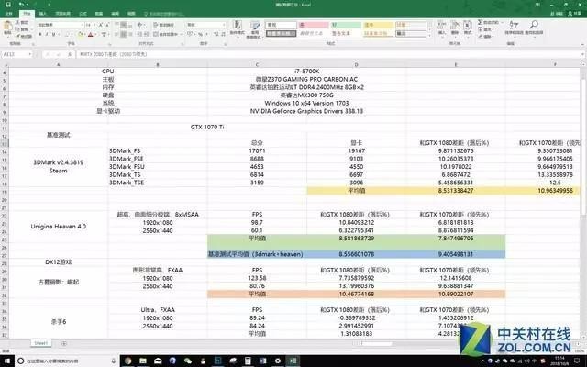Toggle middle vertical alignment
The image size is (587, 367).
(x=124, y=25)
